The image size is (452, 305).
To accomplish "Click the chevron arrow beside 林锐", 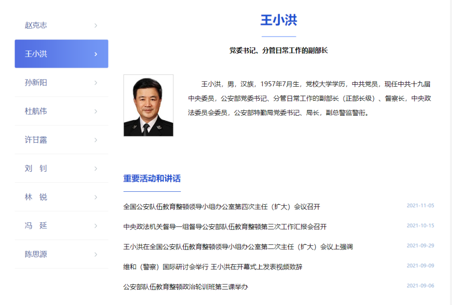I will (x=95, y=197).
